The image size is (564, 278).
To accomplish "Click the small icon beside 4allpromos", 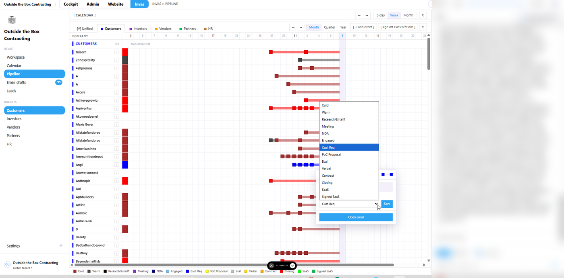I will (x=116, y=68).
